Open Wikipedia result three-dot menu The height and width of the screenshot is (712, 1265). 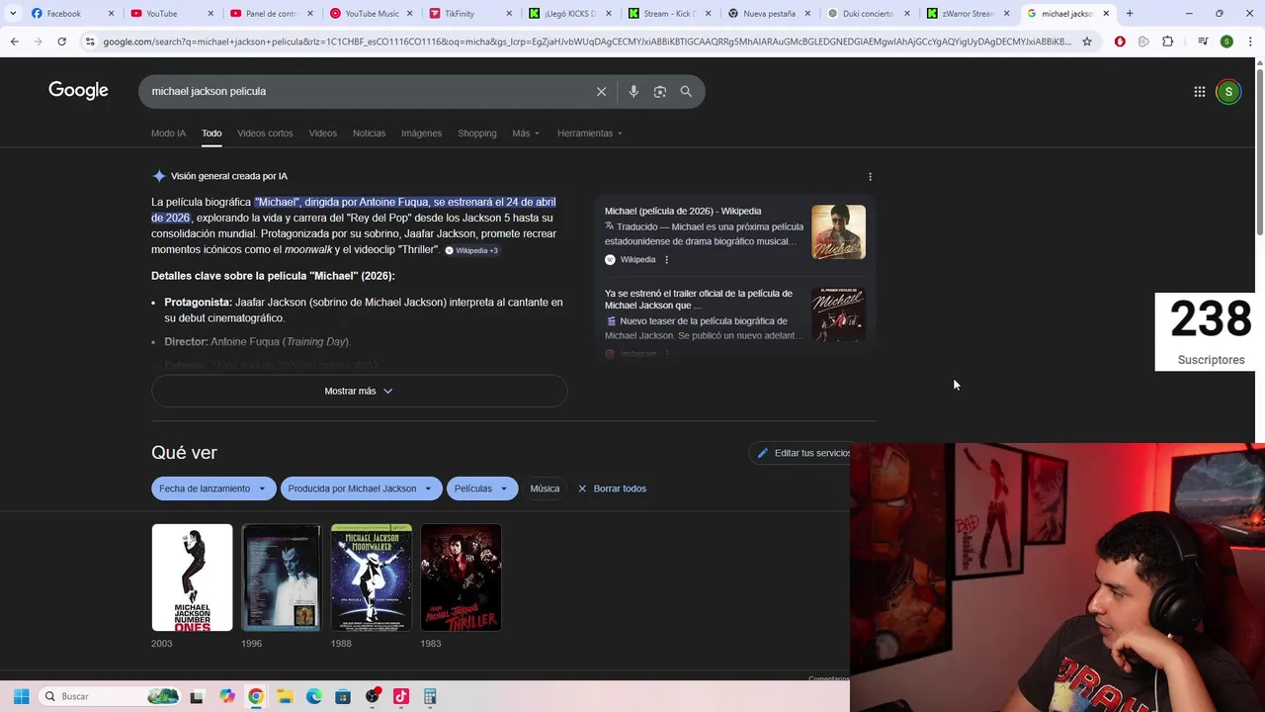coord(666,259)
